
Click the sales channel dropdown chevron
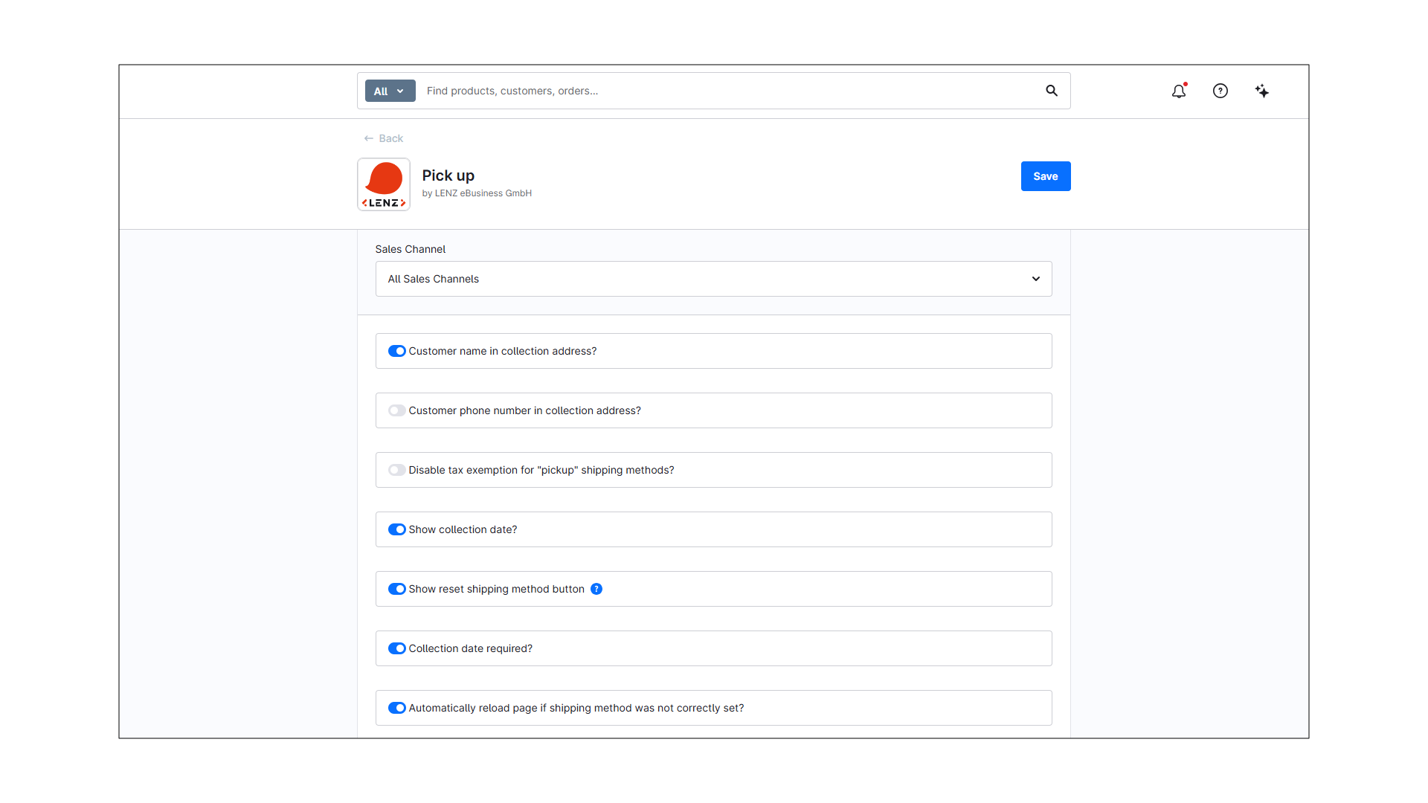pos(1035,279)
